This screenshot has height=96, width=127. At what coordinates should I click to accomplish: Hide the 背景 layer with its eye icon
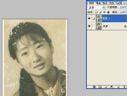(89, 26)
